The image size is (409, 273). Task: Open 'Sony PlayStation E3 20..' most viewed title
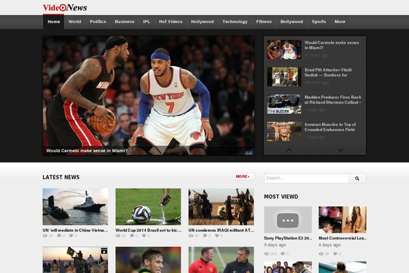point(288,238)
